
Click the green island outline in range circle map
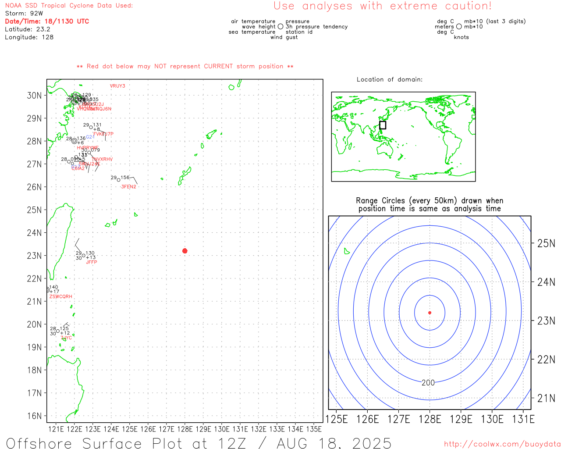347,251
